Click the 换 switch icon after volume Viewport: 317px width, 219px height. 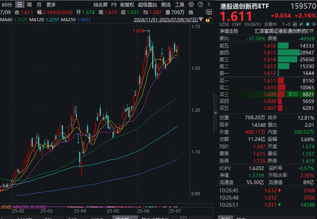[x=190, y=12]
